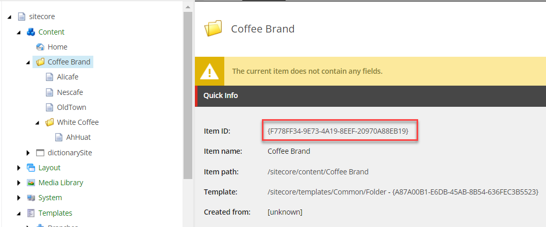Screen dimensions: 546x227
Task: Click the yellow warning triangle icon
Action: pos(209,72)
